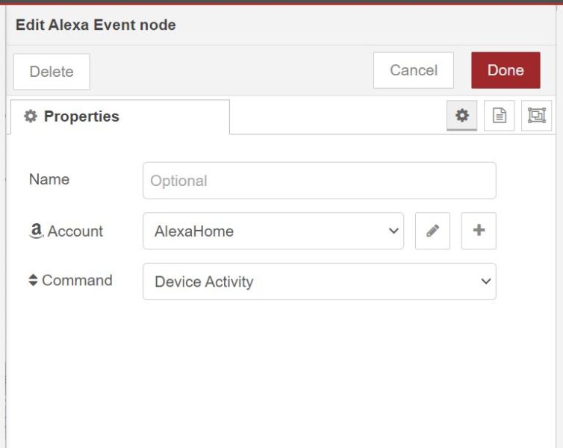
Task: Click the gear icon inside Properties tab
Action: click(31, 116)
